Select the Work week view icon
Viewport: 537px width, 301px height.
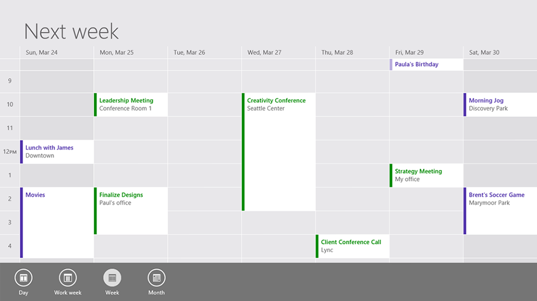click(68, 278)
